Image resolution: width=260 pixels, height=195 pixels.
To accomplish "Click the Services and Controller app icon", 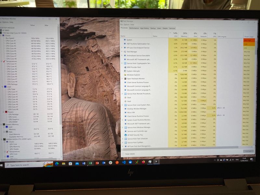I will 125,131.
